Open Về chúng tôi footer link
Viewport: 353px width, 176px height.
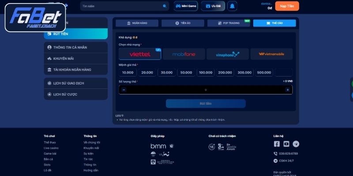(92, 142)
